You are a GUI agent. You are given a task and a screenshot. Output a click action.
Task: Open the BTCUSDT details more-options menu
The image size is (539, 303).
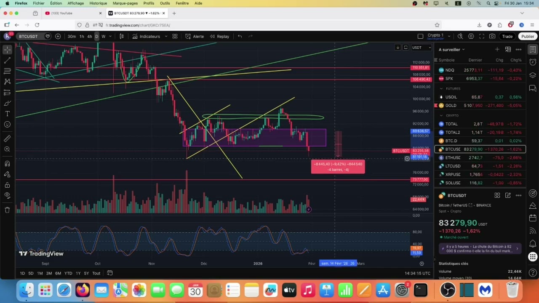point(518,195)
